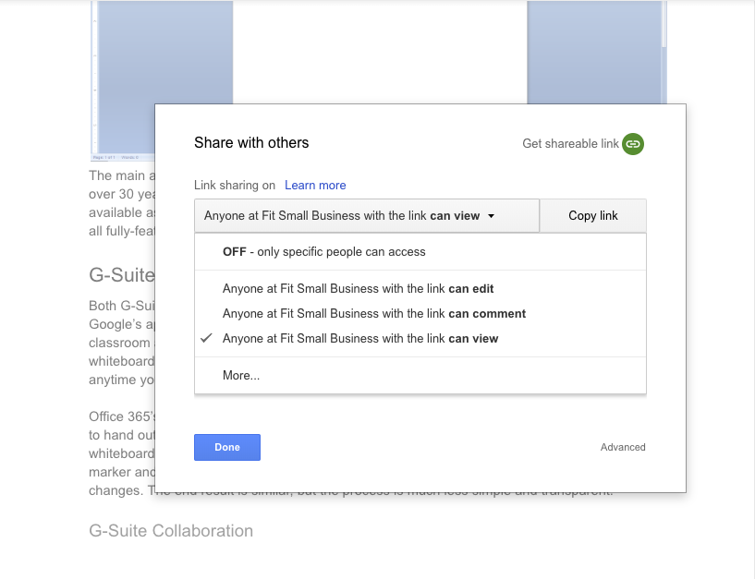Select OFF - only specific people can access
Image resolution: width=755 pixels, height=579 pixels.
click(x=323, y=251)
